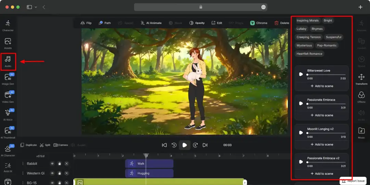Select the Creeping Tension music tag

tap(309, 37)
